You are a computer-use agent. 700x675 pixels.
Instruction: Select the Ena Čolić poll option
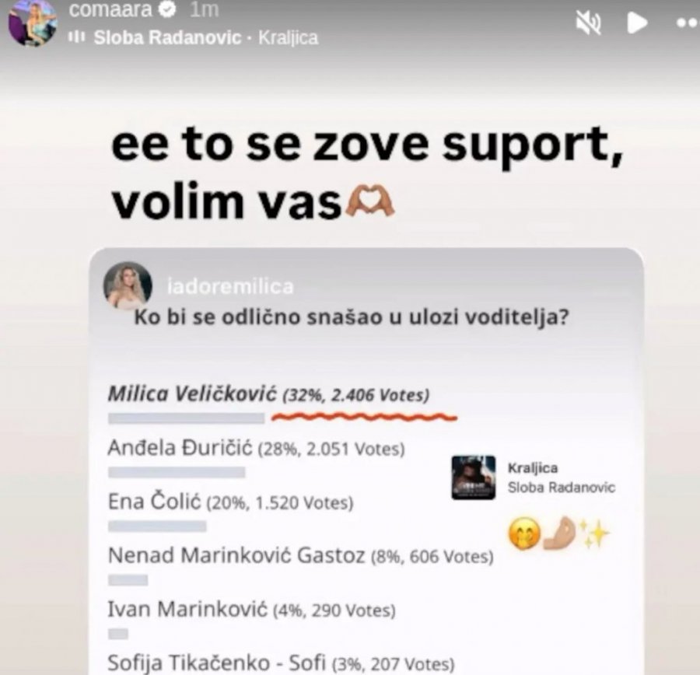[x=231, y=502]
